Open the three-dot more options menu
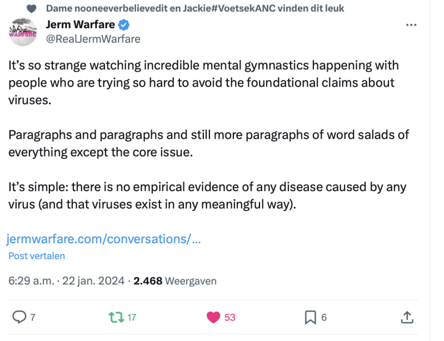 [411, 25]
